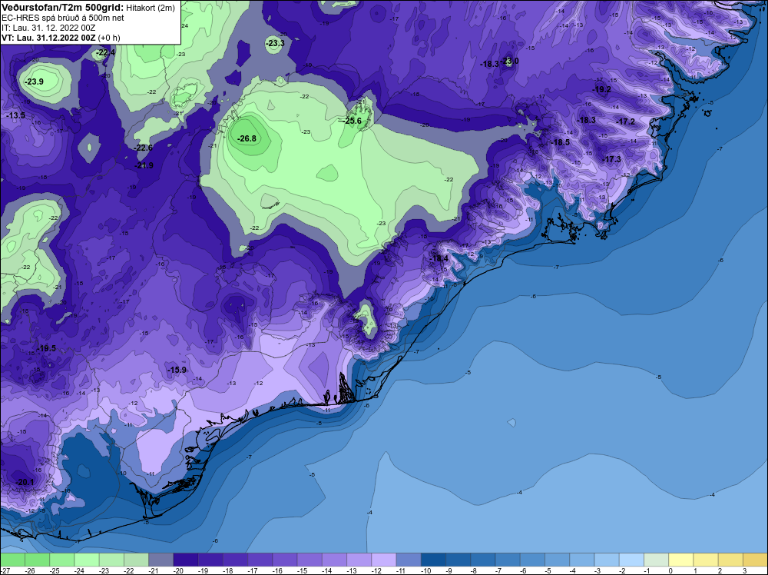Pick the pale yellow 0 legend swatch
Image resolution: width=768 pixels, height=575 pixels.
(x=680, y=560)
